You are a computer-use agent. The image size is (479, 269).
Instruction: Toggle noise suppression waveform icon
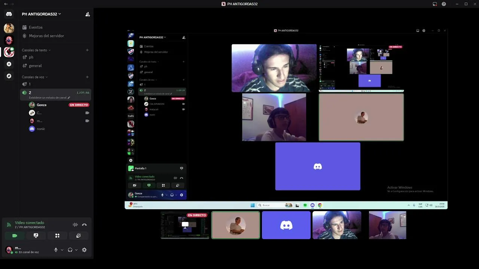pos(75,225)
